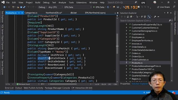This screenshot has width=178, height=100.
Task: Open Properties wrench icon in Solution Explorer
Action: coord(155,17)
